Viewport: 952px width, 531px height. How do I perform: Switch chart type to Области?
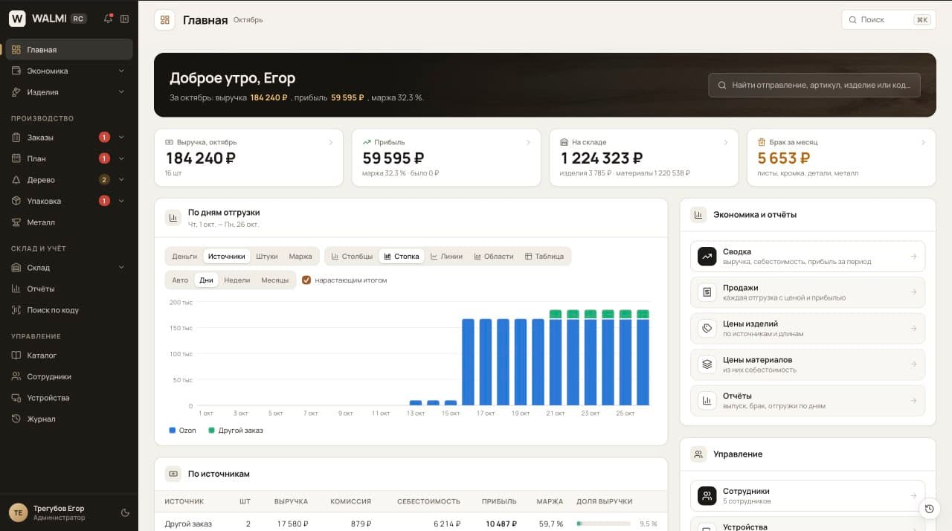click(x=494, y=256)
